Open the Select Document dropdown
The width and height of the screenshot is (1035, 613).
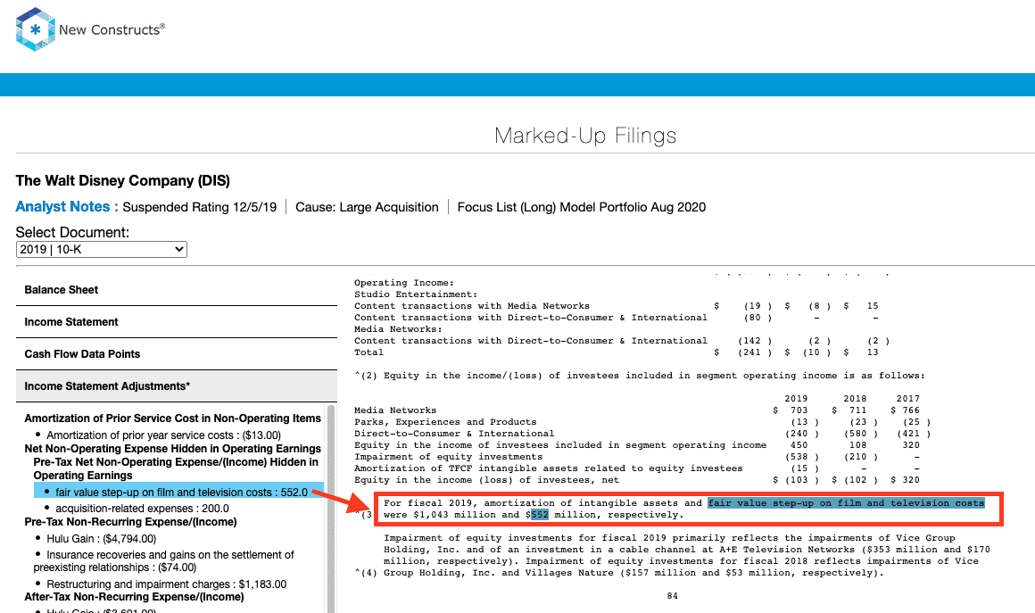(102, 250)
